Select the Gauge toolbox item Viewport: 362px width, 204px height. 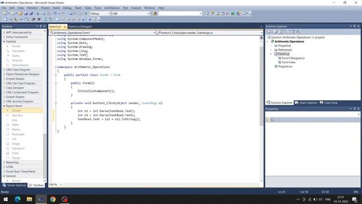click(x=16, y=158)
